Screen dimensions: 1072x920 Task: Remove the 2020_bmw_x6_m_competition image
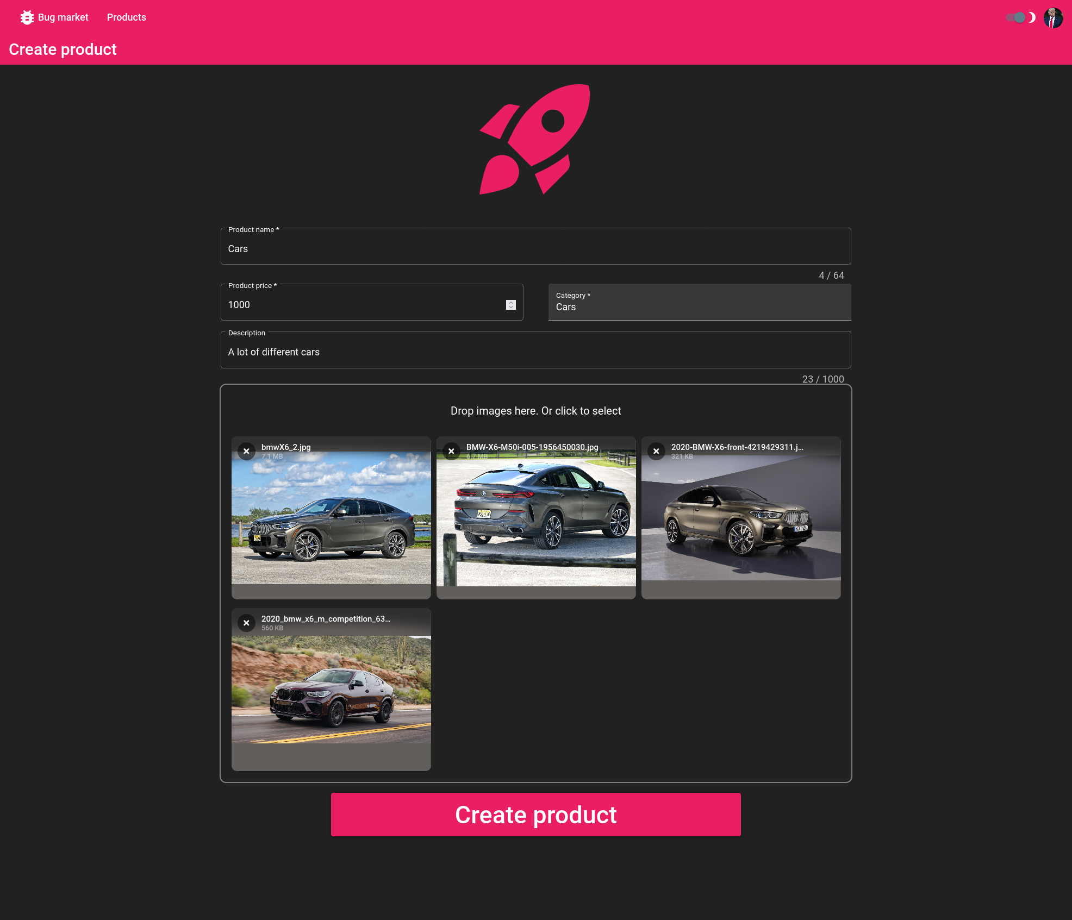pyautogui.click(x=246, y=623)
